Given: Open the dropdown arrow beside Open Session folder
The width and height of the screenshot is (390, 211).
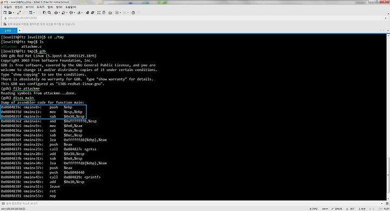Looking at the screenshot, I should (x=13, y=12).
